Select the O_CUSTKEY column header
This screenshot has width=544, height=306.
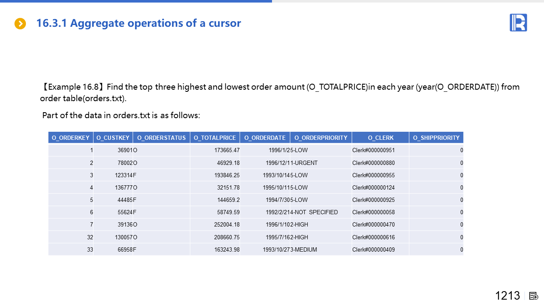pyautogui.click(x=113, y=138)
